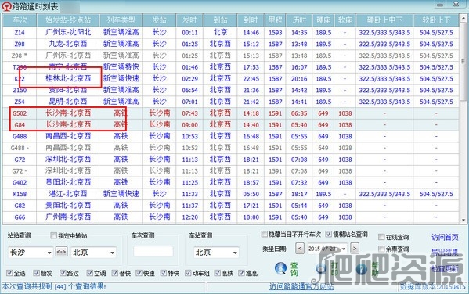The image size is (469, 294).
Task: Select train G502 in the list
Action: [230, 113]
